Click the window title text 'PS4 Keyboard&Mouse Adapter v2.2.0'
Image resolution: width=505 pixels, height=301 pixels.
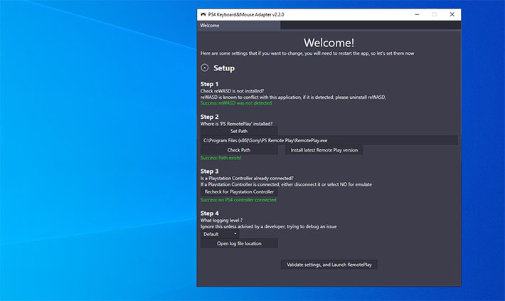tap(246, 14)
